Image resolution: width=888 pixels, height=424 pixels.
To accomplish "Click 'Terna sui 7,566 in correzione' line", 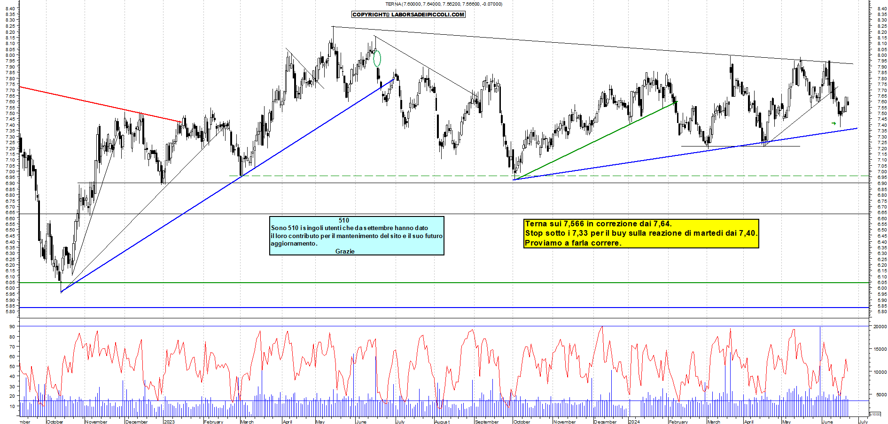I will [598, 224].
